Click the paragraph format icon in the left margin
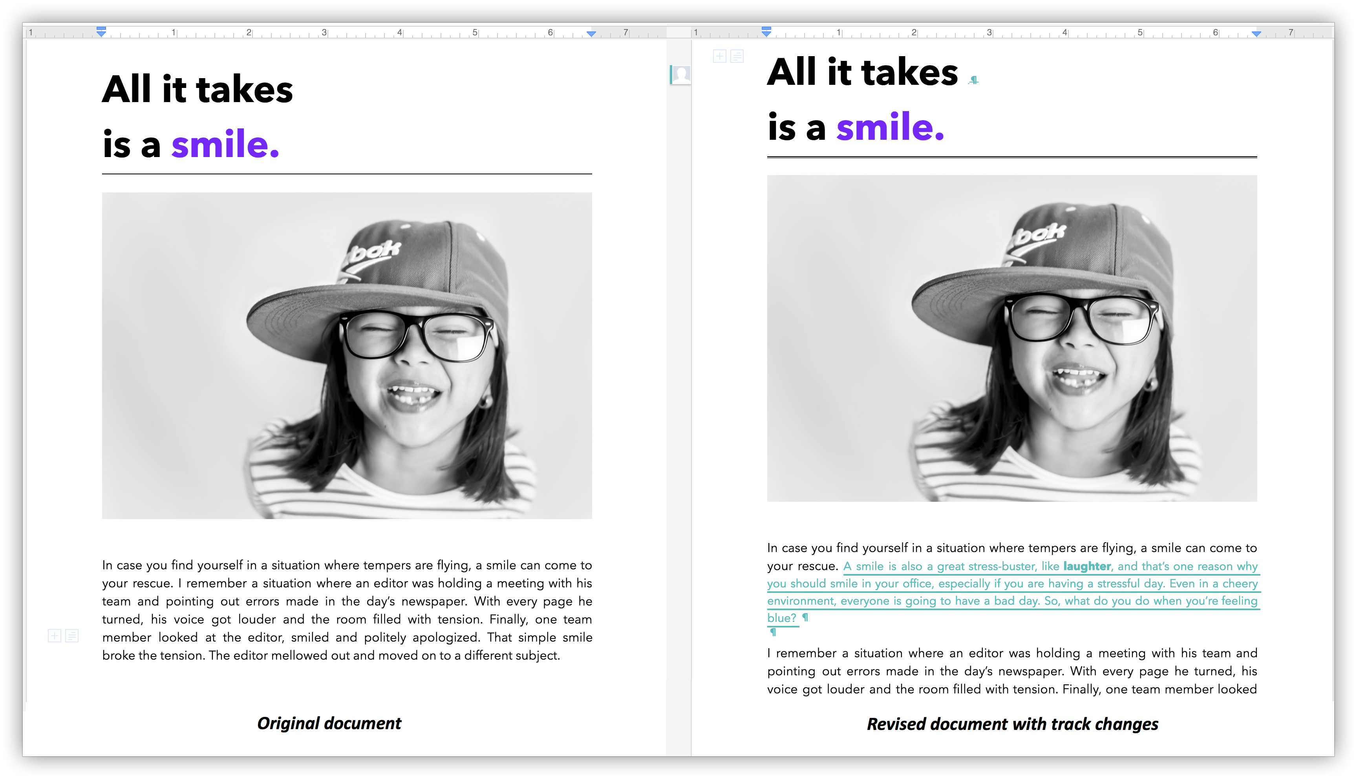Image resolution: width=1357 pixels, height=779 pixels. [x=72, y=636]
